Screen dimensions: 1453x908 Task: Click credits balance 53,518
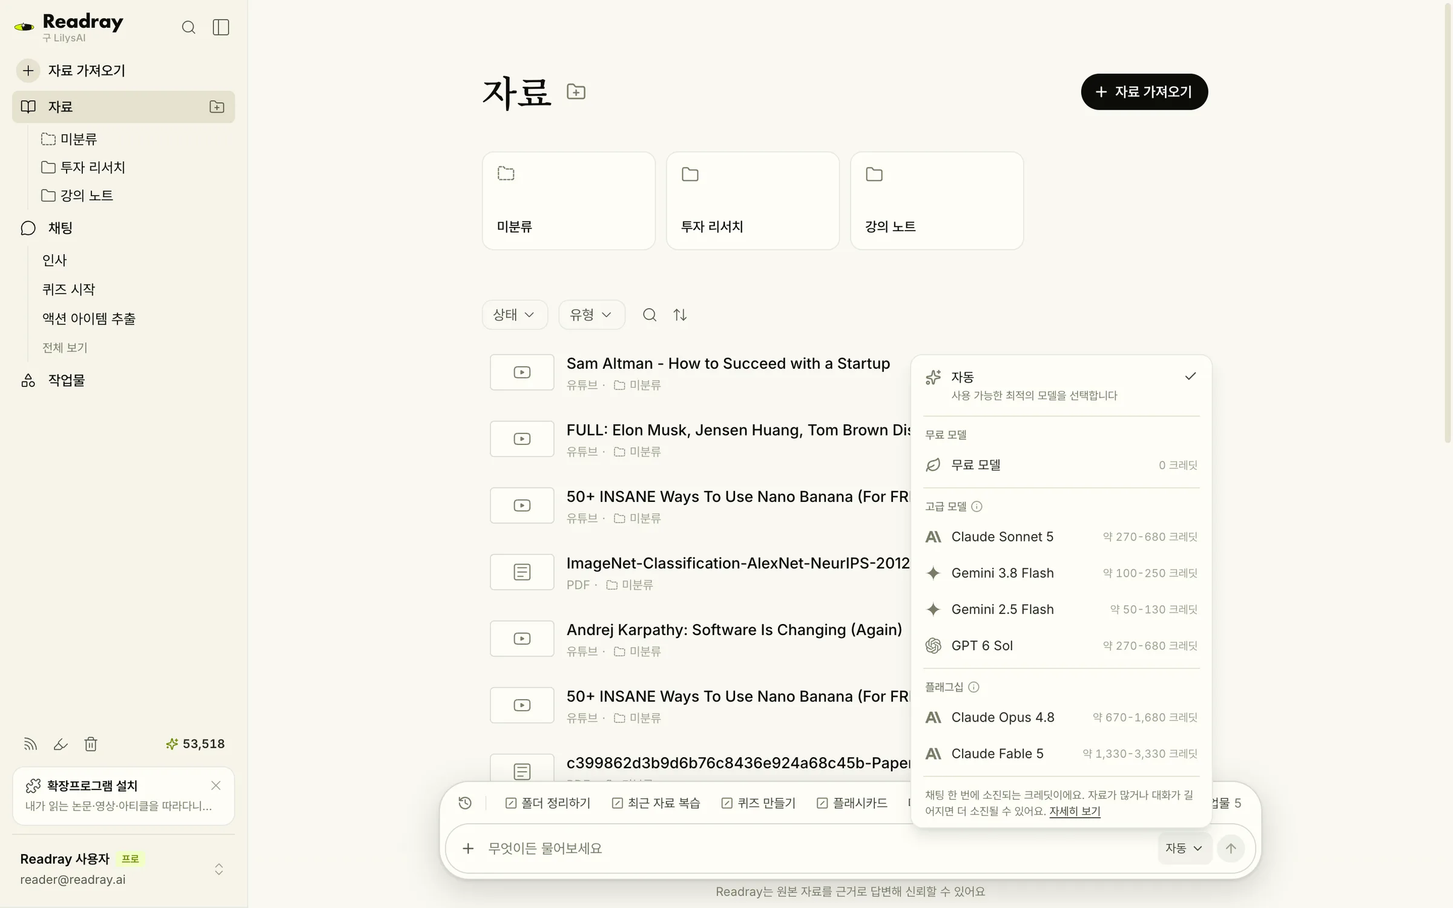point(195,744)
